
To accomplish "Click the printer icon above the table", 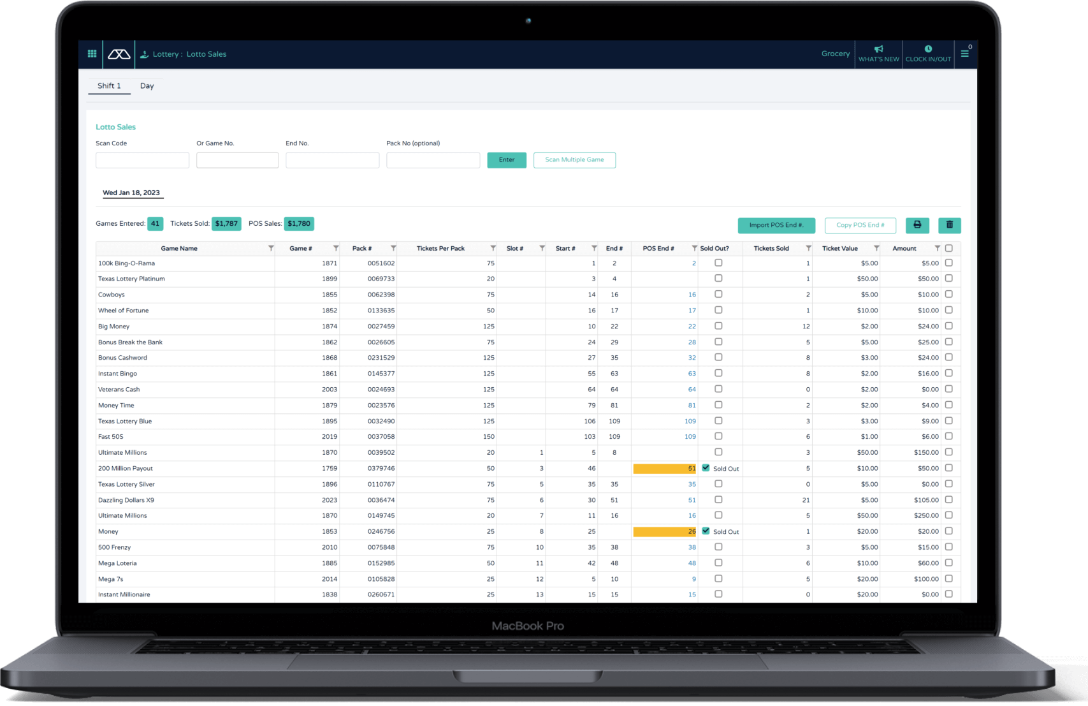I will pos(917,225).
